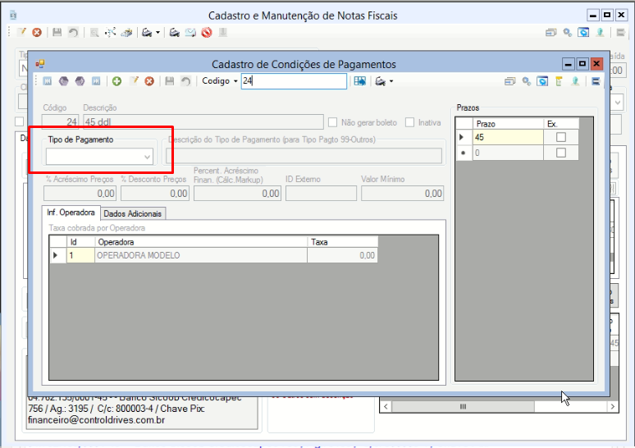
Task: Select OPERADORA MODELO cell in operadora grid
Action: (x=201, y=256)
